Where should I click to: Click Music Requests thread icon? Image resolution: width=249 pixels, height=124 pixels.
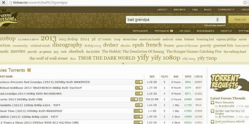pyautogui.click(x=212, y=103)
